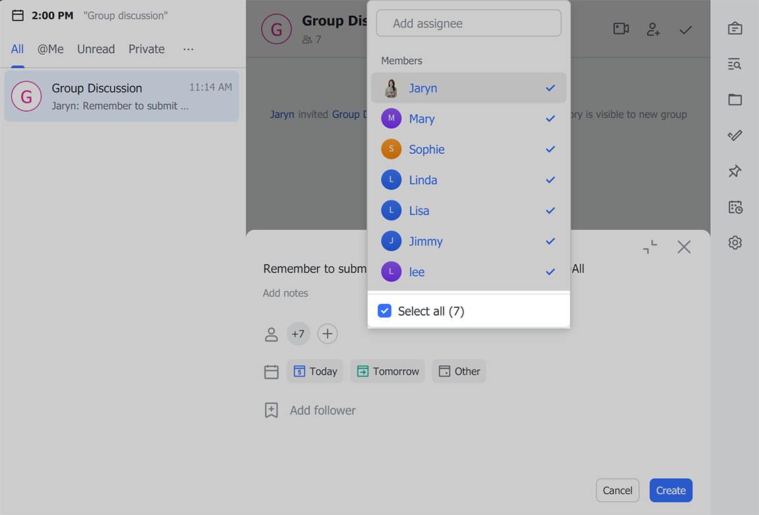Screen dimensions: 759x515
Task: Collapse the task creation panel
Action: (650, 247)
